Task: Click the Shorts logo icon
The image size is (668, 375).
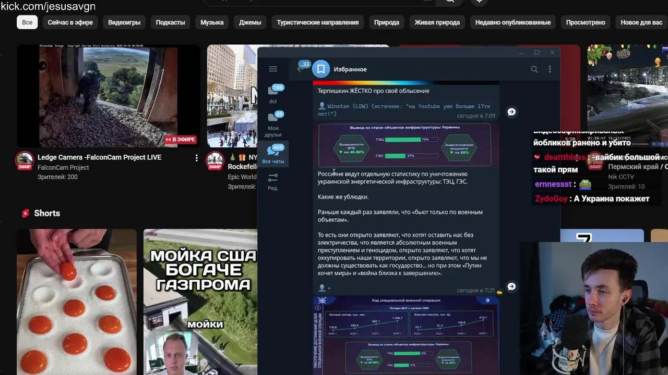Action: coord(25,213)
